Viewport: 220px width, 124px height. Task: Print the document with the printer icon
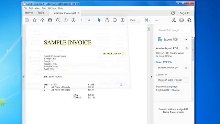[50, 20]
